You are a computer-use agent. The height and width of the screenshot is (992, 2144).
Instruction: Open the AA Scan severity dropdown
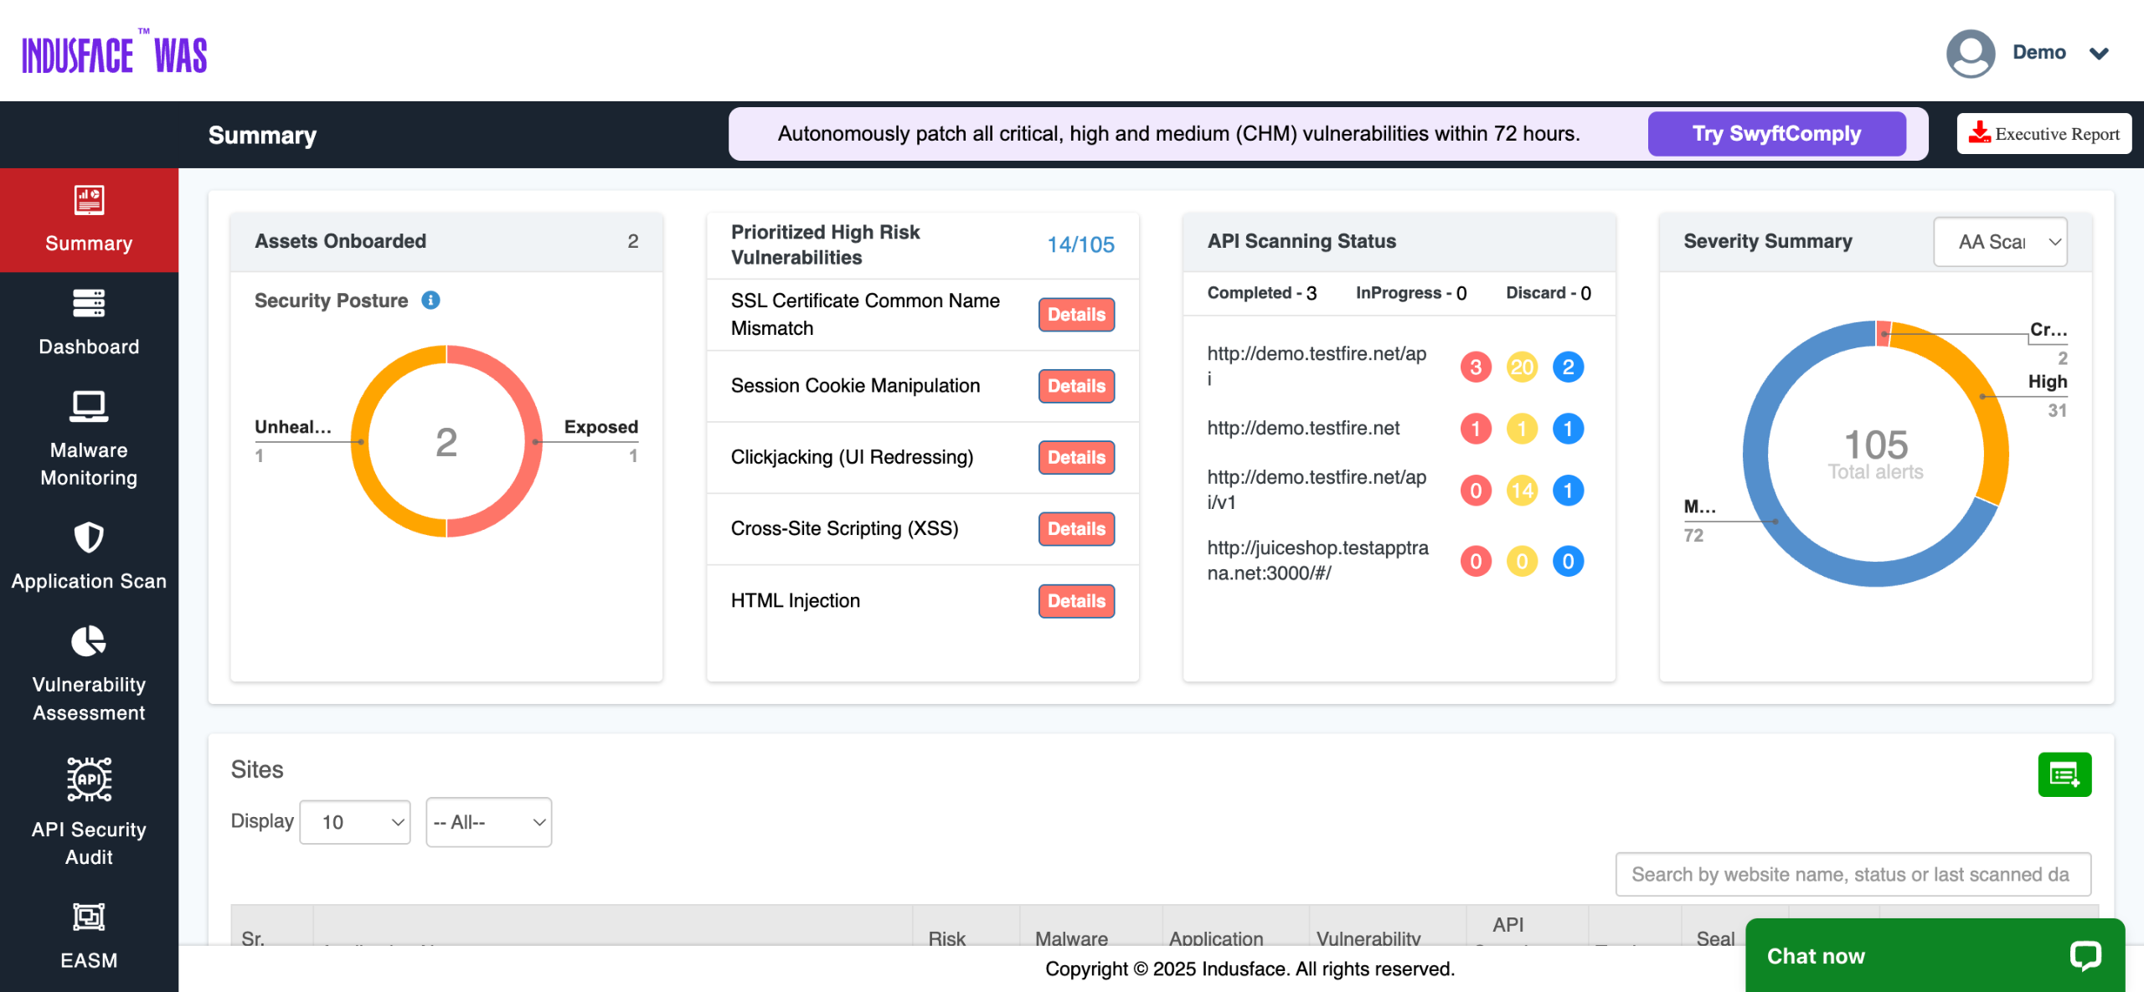point(2000,242)
